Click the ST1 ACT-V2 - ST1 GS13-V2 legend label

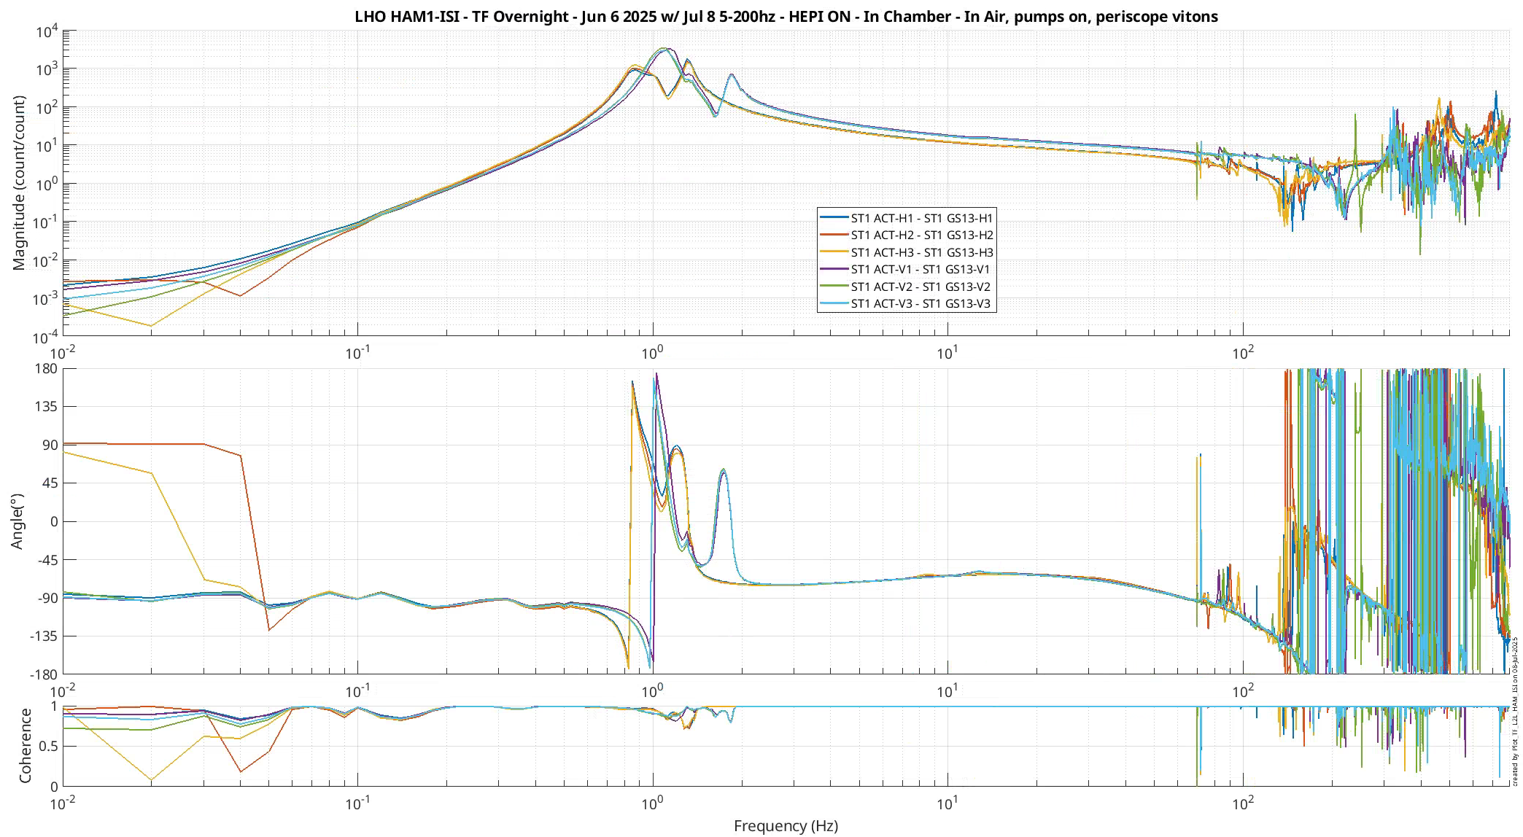(x=921, y=287)
